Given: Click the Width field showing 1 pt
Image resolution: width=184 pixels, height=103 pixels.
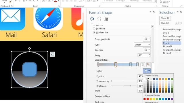Looking at the screenshot, I should pos(140,91).
